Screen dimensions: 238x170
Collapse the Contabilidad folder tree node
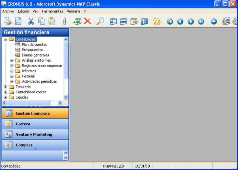(6, 39)
